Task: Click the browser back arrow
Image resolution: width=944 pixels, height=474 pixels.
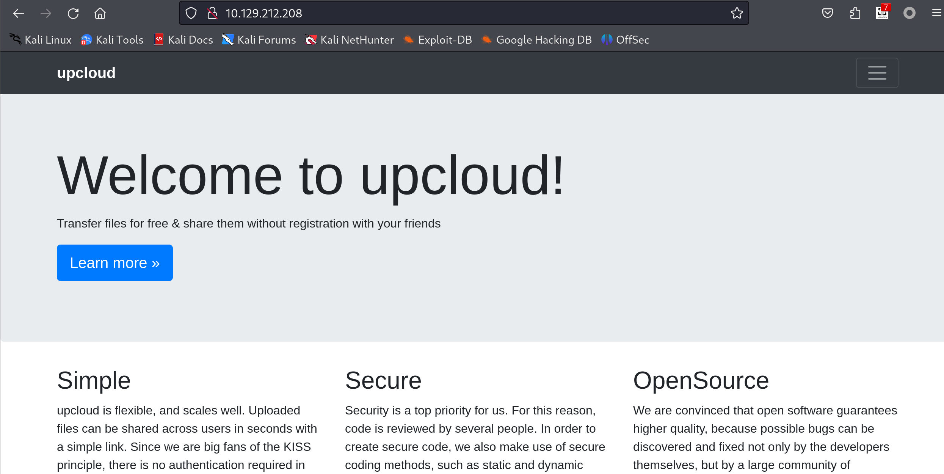Action: 18,14
